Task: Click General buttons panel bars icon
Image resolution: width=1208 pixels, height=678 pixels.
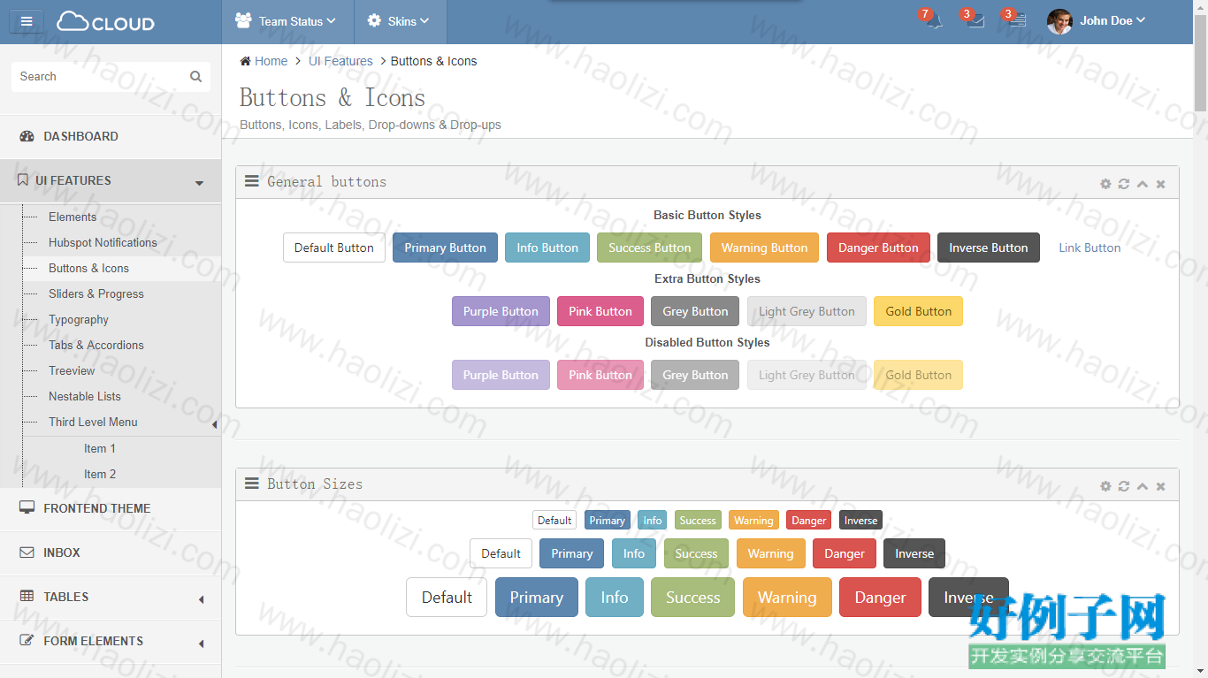Action: 252,181
